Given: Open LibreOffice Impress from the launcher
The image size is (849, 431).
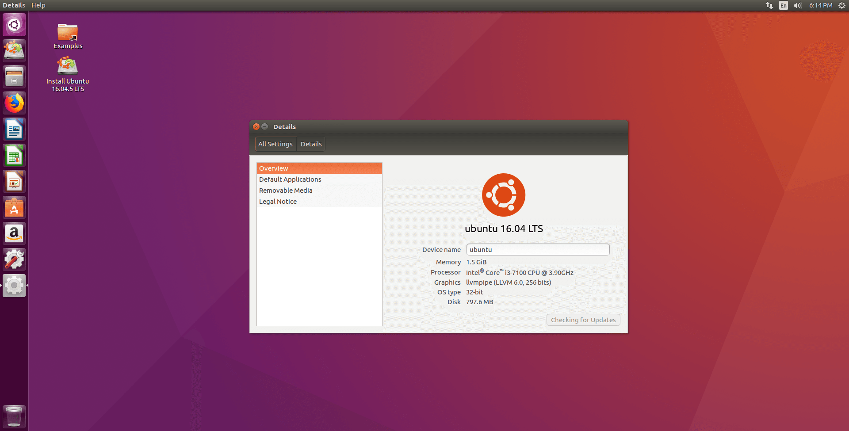Looking at the screenshot, I should click(x=14, y=181).
